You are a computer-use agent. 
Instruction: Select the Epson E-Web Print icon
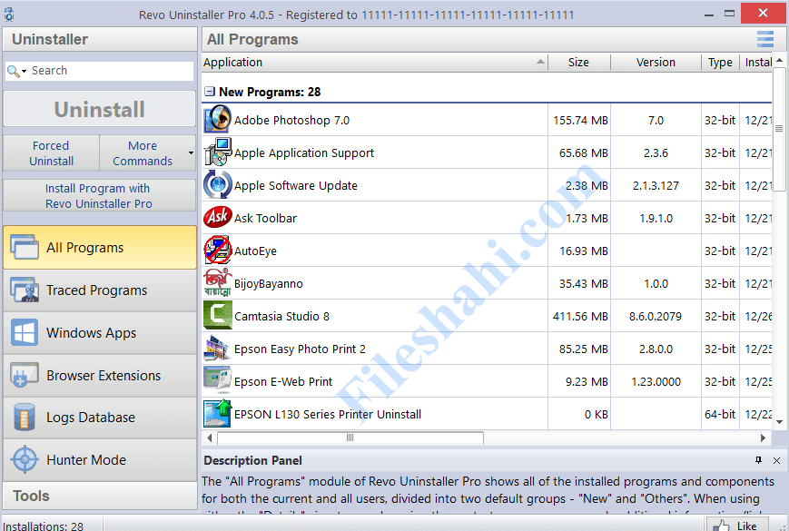click(217, 381)
